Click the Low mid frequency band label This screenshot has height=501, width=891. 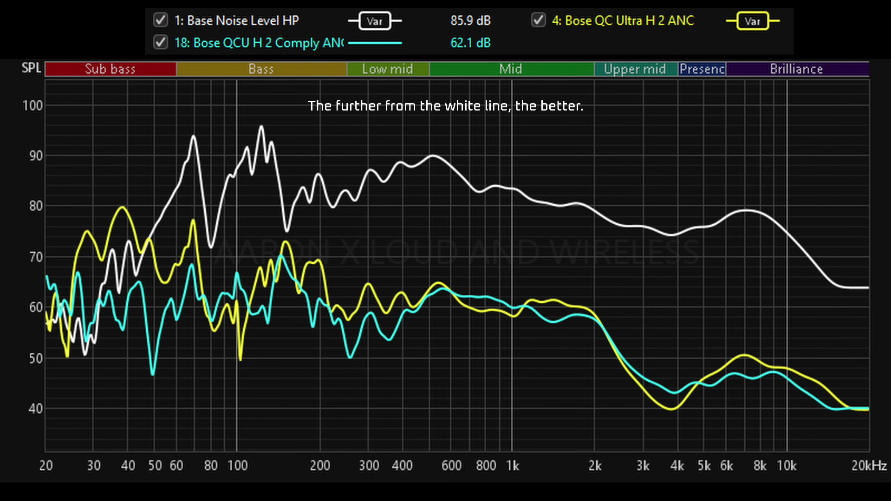388,69
